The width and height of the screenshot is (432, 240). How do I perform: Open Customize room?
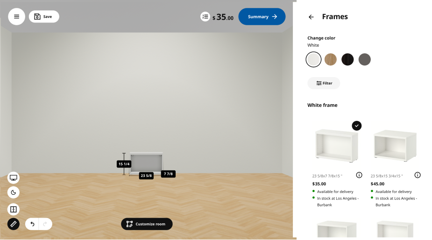click(147, 224)
